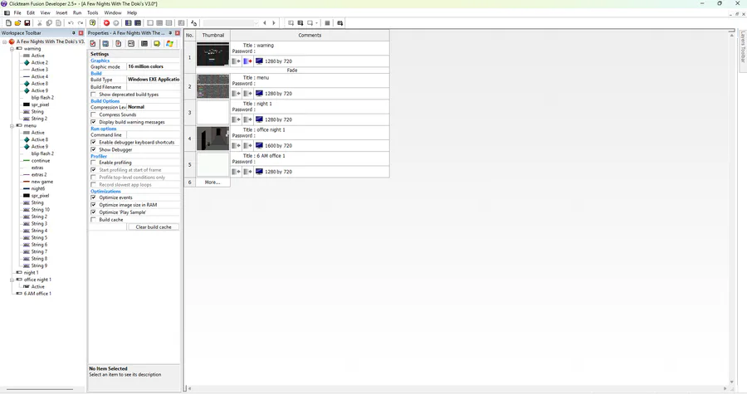Click the Build Filename input field
This screenshot has height=394, width=747.
point(153,87)
